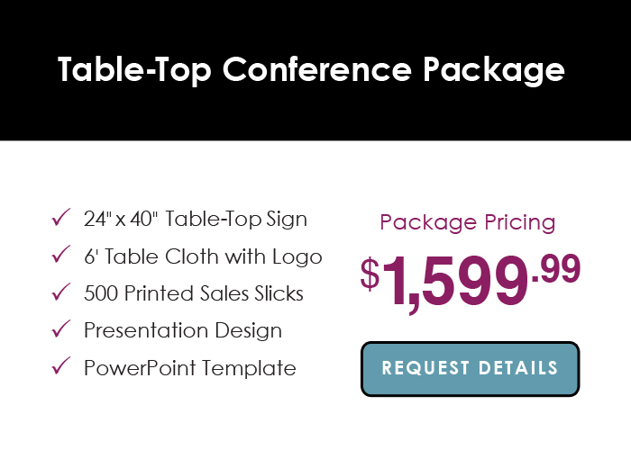Select the PowerPoint Template list item
Viewport: 631px width, 450px height.
pyautogui.click(x=190, y=367)
